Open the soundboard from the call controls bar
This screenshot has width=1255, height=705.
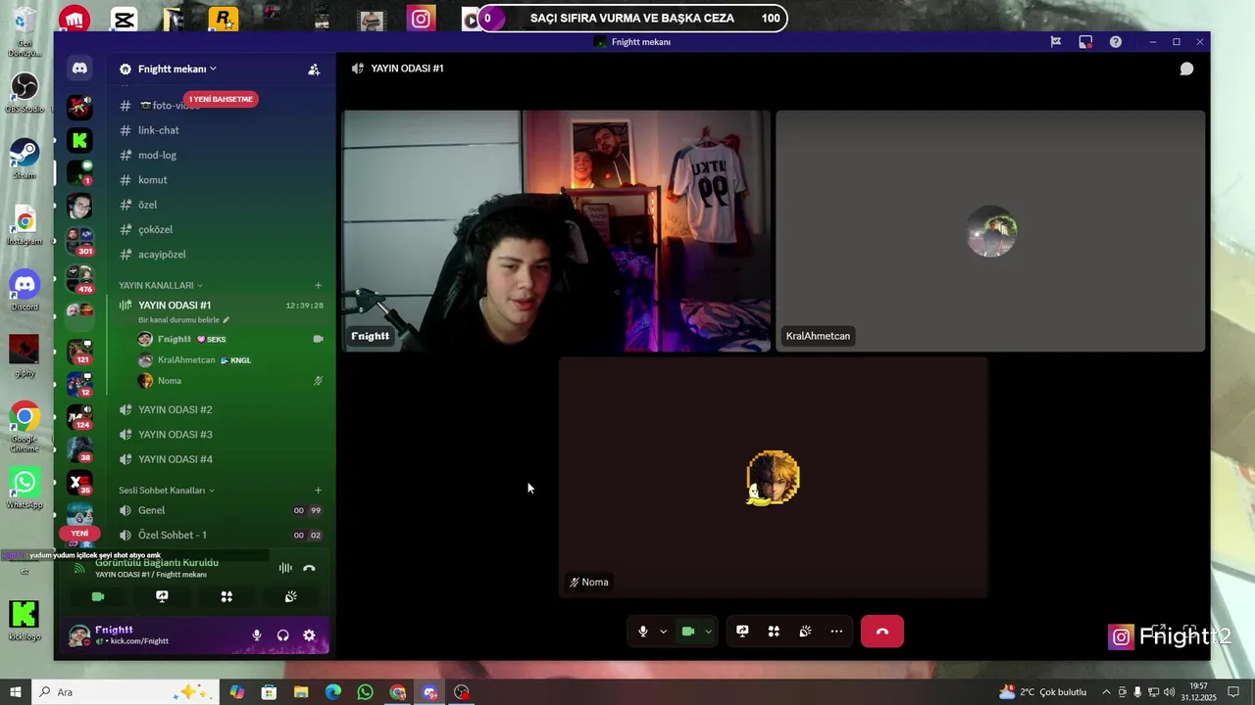(805, 632)
